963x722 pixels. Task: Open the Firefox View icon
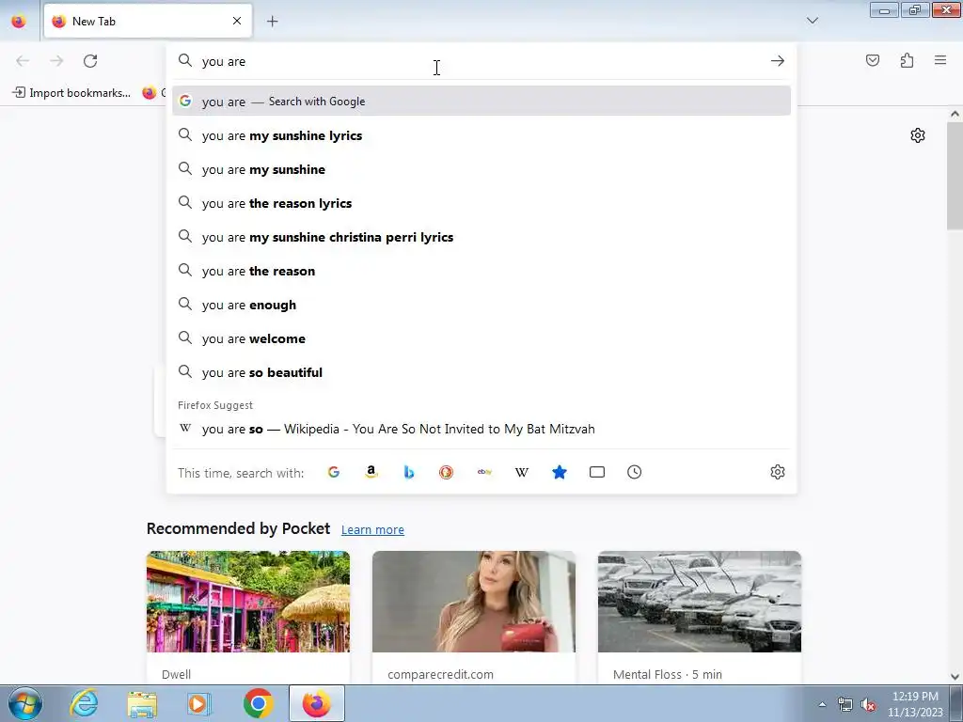19,21
